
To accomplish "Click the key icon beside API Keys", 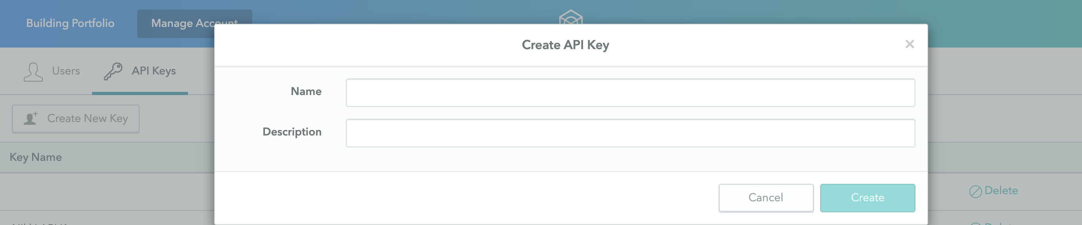I will (113, 71).
